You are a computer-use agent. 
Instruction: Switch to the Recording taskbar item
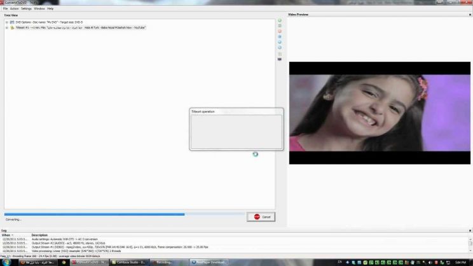click(x=169, y=262)
